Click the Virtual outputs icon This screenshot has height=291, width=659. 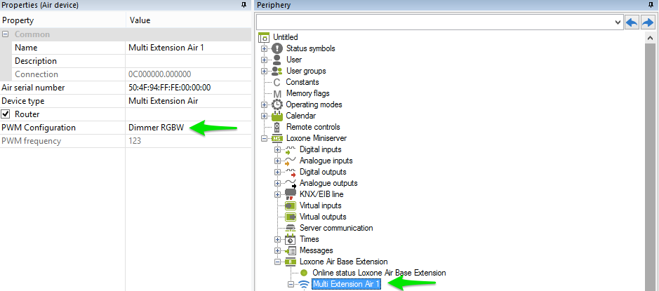(x=291, y=217)
